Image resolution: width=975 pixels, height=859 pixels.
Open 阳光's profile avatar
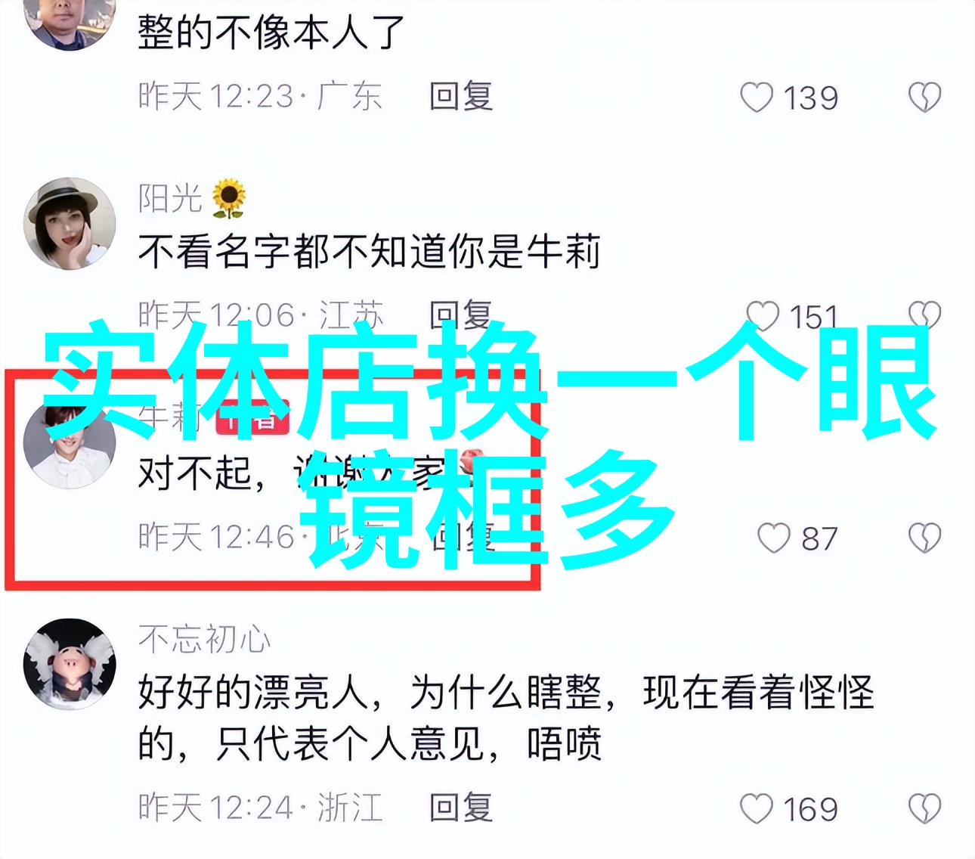tap(70, 224)
